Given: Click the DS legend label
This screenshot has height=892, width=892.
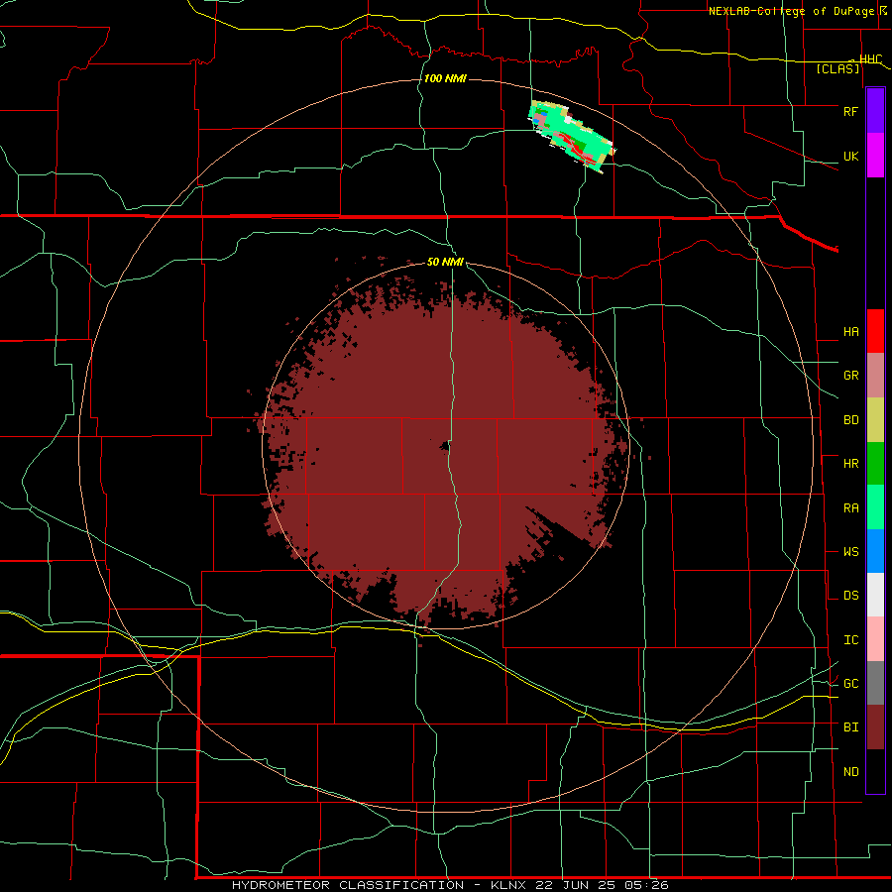Looking at the screenshot, I should (850, 596).
